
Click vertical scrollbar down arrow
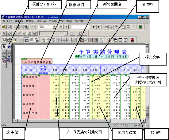coord(147,107)
